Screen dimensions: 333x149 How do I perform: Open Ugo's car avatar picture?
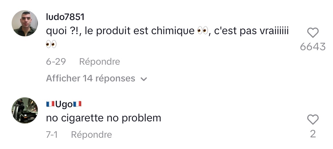point(25,110)
